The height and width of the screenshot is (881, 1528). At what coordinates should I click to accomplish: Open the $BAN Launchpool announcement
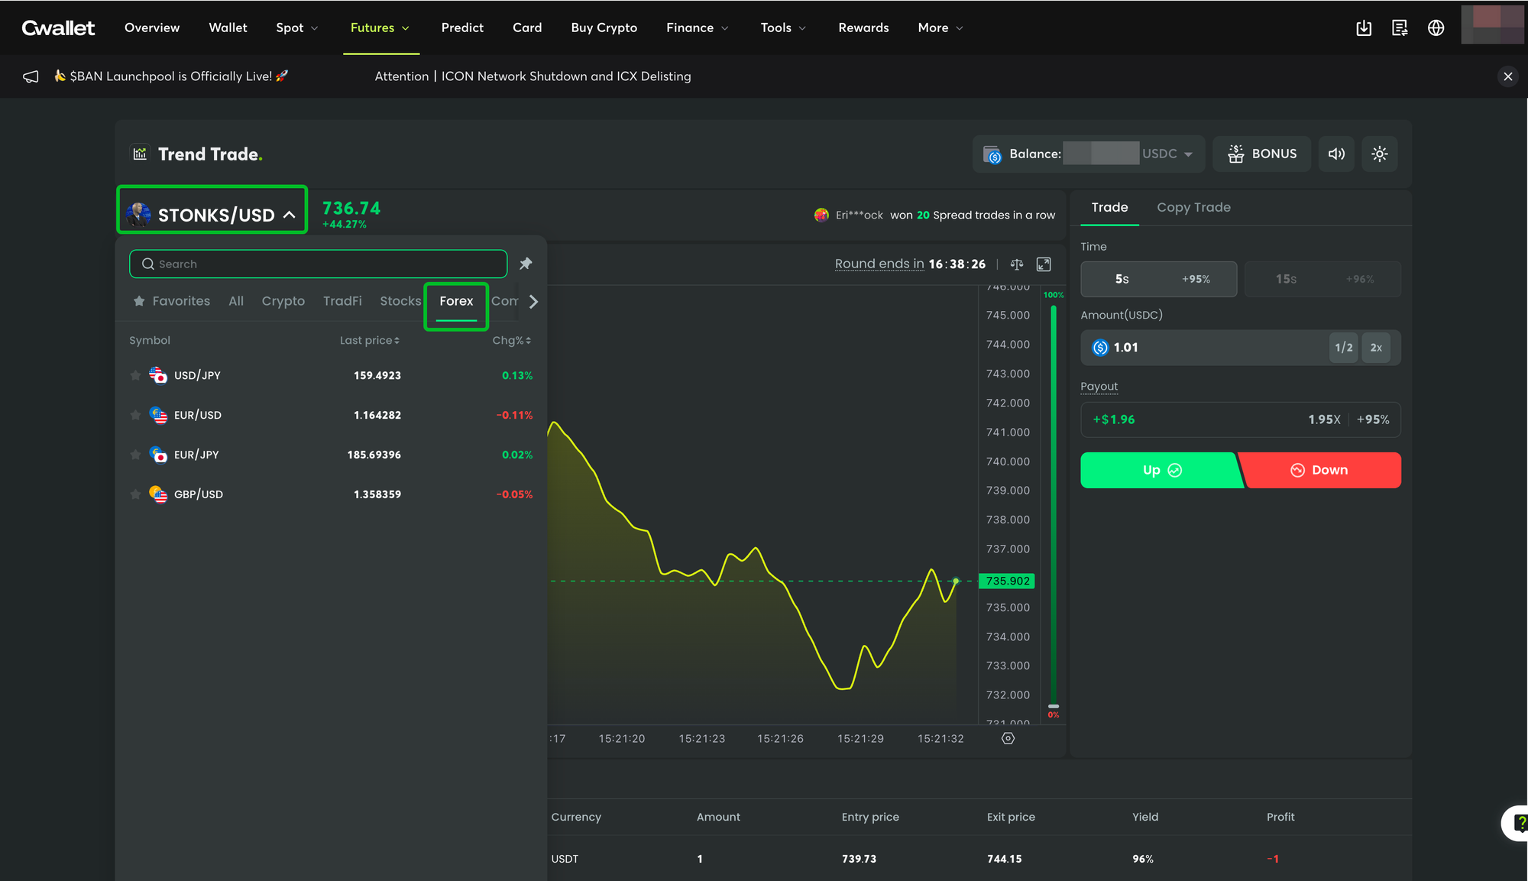pos(171,76)
